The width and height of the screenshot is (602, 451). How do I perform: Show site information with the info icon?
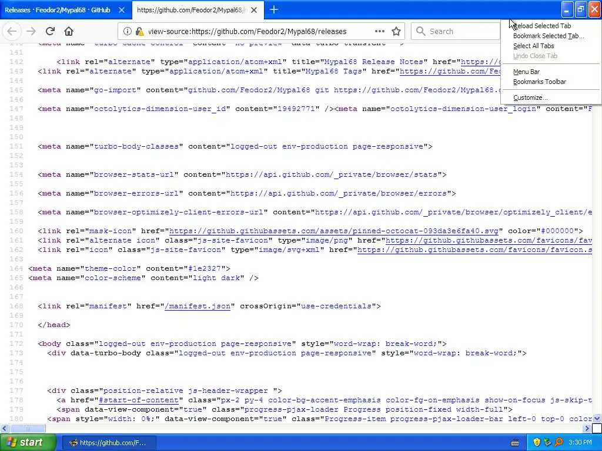[x=127, y=32]
